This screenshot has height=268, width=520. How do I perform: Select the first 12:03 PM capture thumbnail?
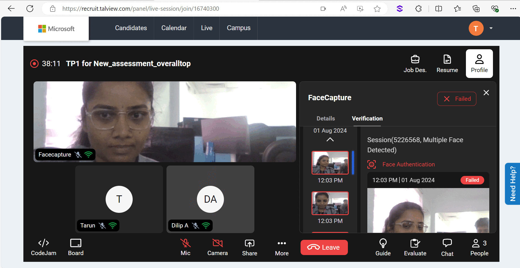point(330,163)
